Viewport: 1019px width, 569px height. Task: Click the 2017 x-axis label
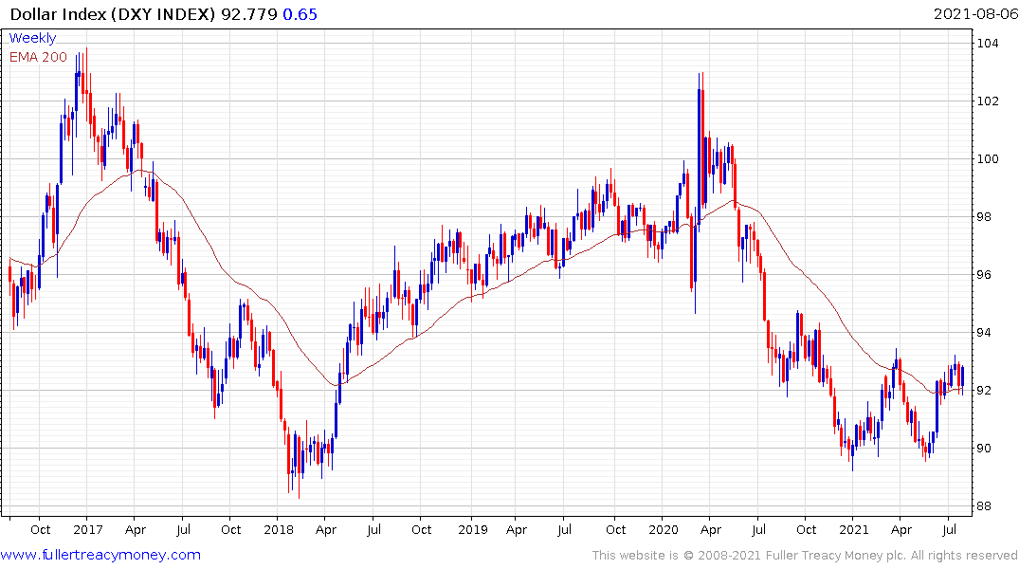[88, 530]
